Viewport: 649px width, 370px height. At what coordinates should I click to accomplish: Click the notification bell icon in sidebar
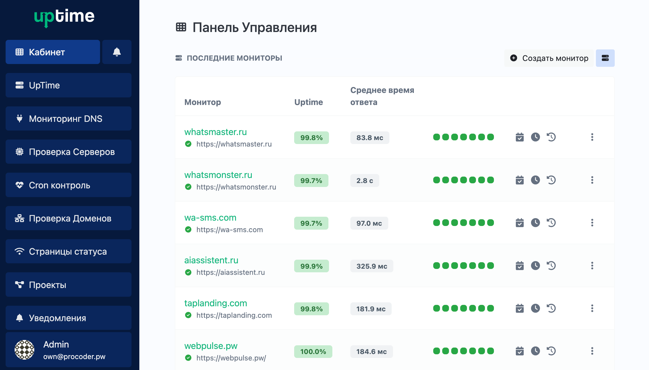[117, 52]
